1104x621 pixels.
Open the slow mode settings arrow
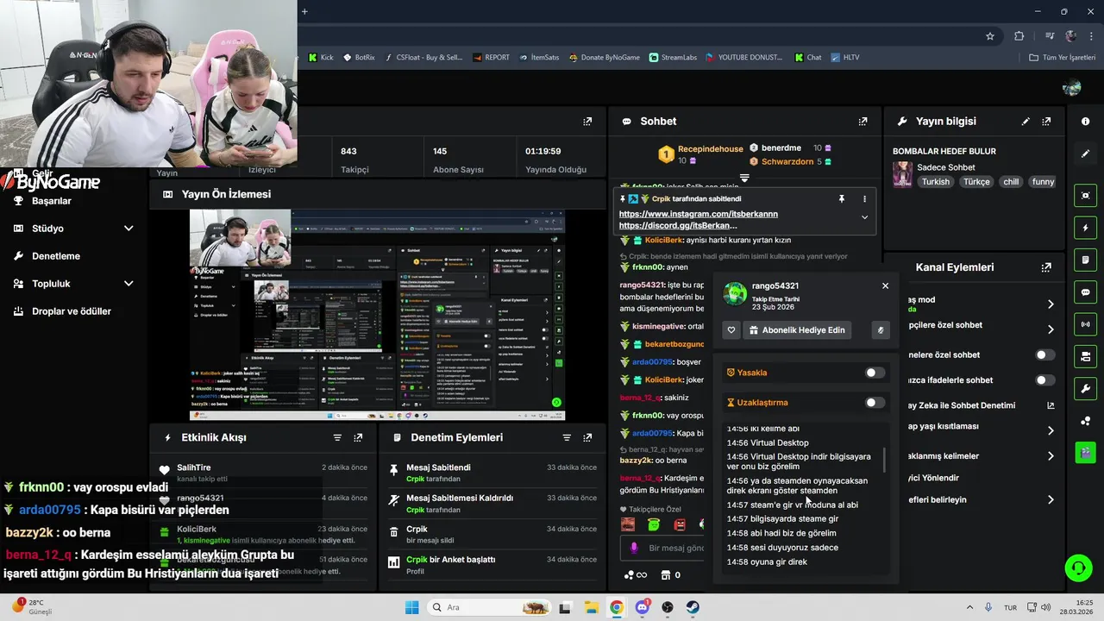point(1051,304)
